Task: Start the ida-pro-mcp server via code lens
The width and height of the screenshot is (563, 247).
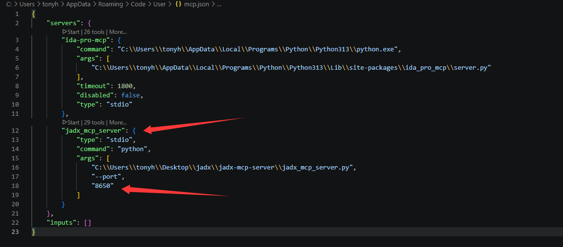Action: click(71, 32)
